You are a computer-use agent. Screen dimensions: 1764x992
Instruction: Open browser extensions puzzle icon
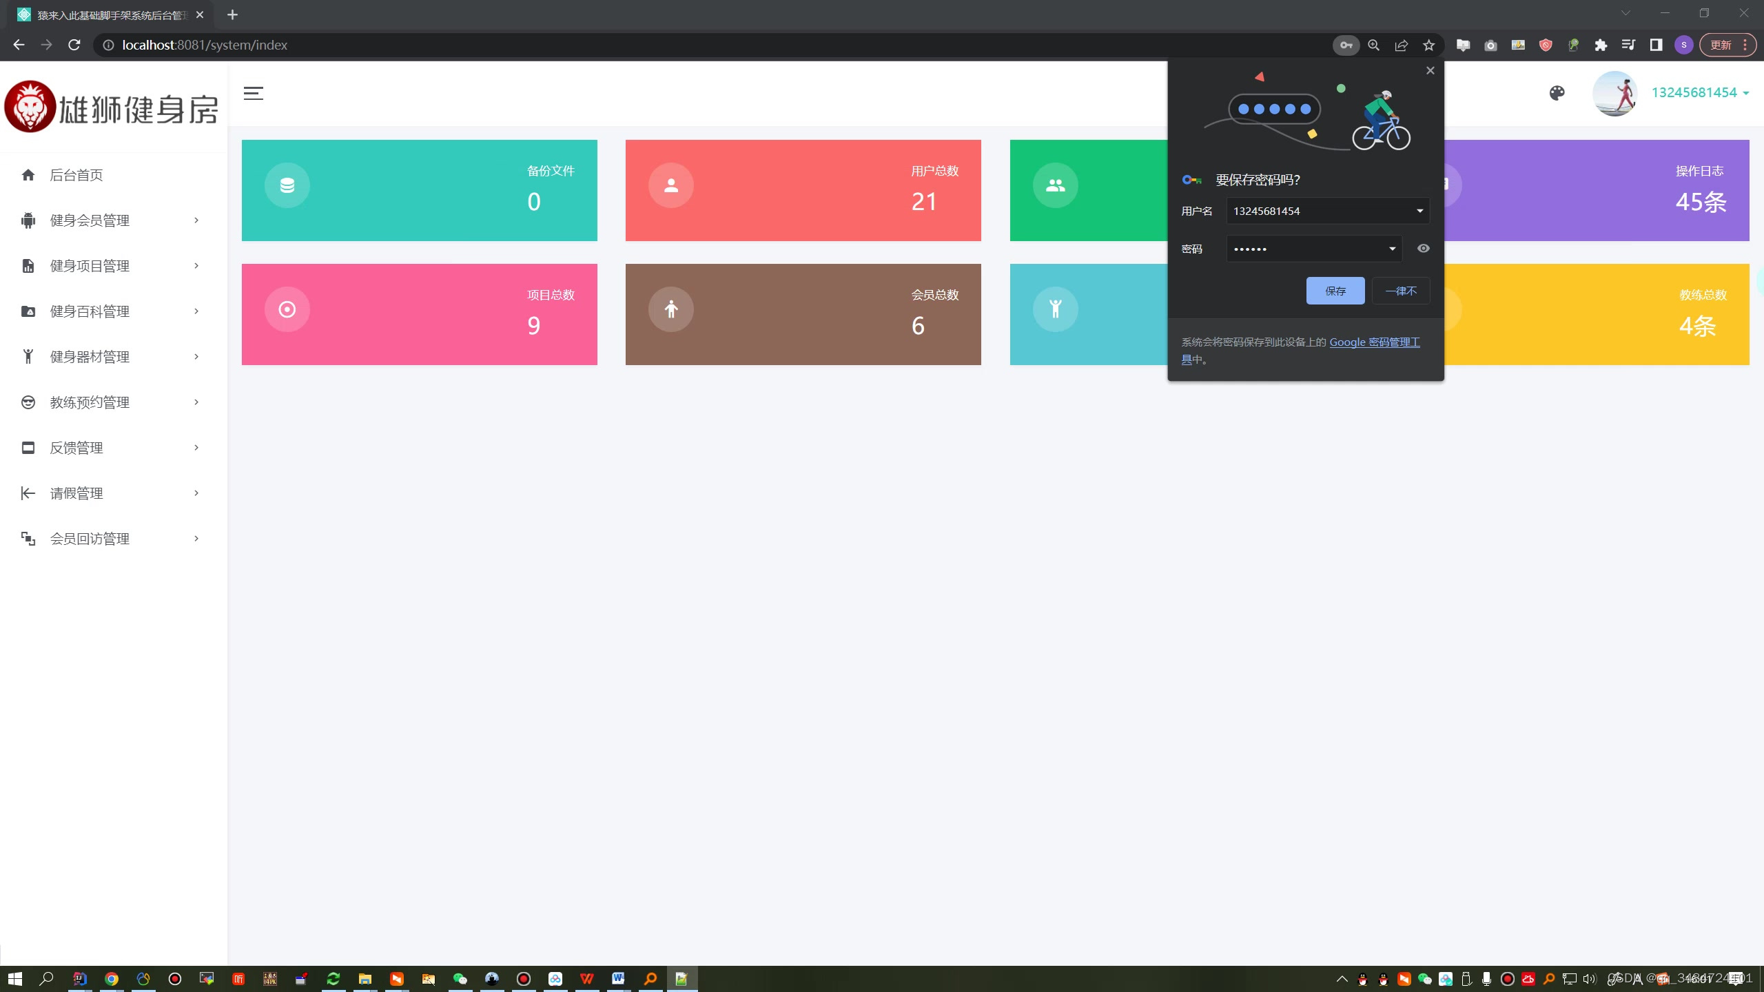tap(1601, 45)
